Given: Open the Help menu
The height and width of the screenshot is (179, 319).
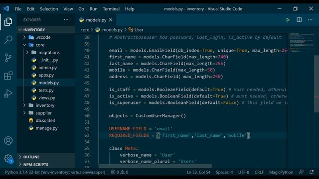Looking at the screenshot, I should tap(130, 9).
